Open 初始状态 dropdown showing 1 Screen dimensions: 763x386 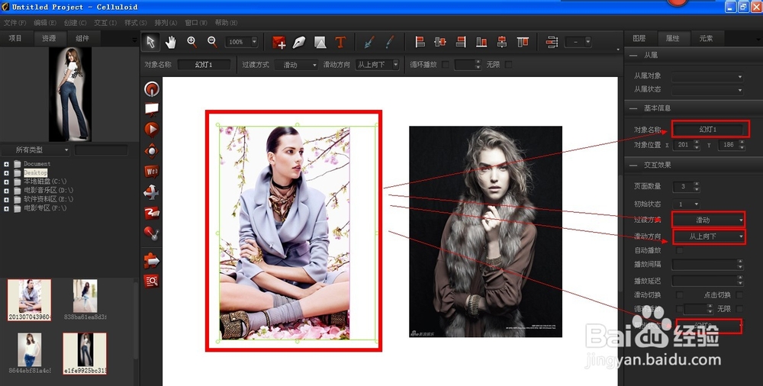686,204
